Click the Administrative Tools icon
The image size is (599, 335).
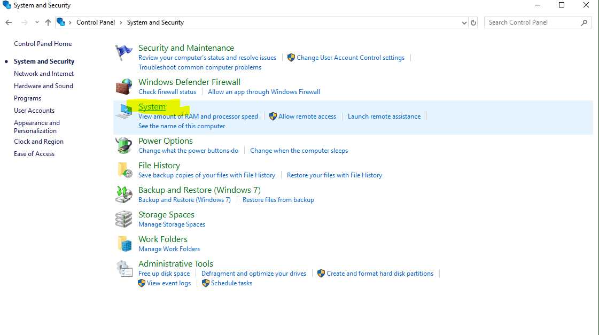[124, 269]
